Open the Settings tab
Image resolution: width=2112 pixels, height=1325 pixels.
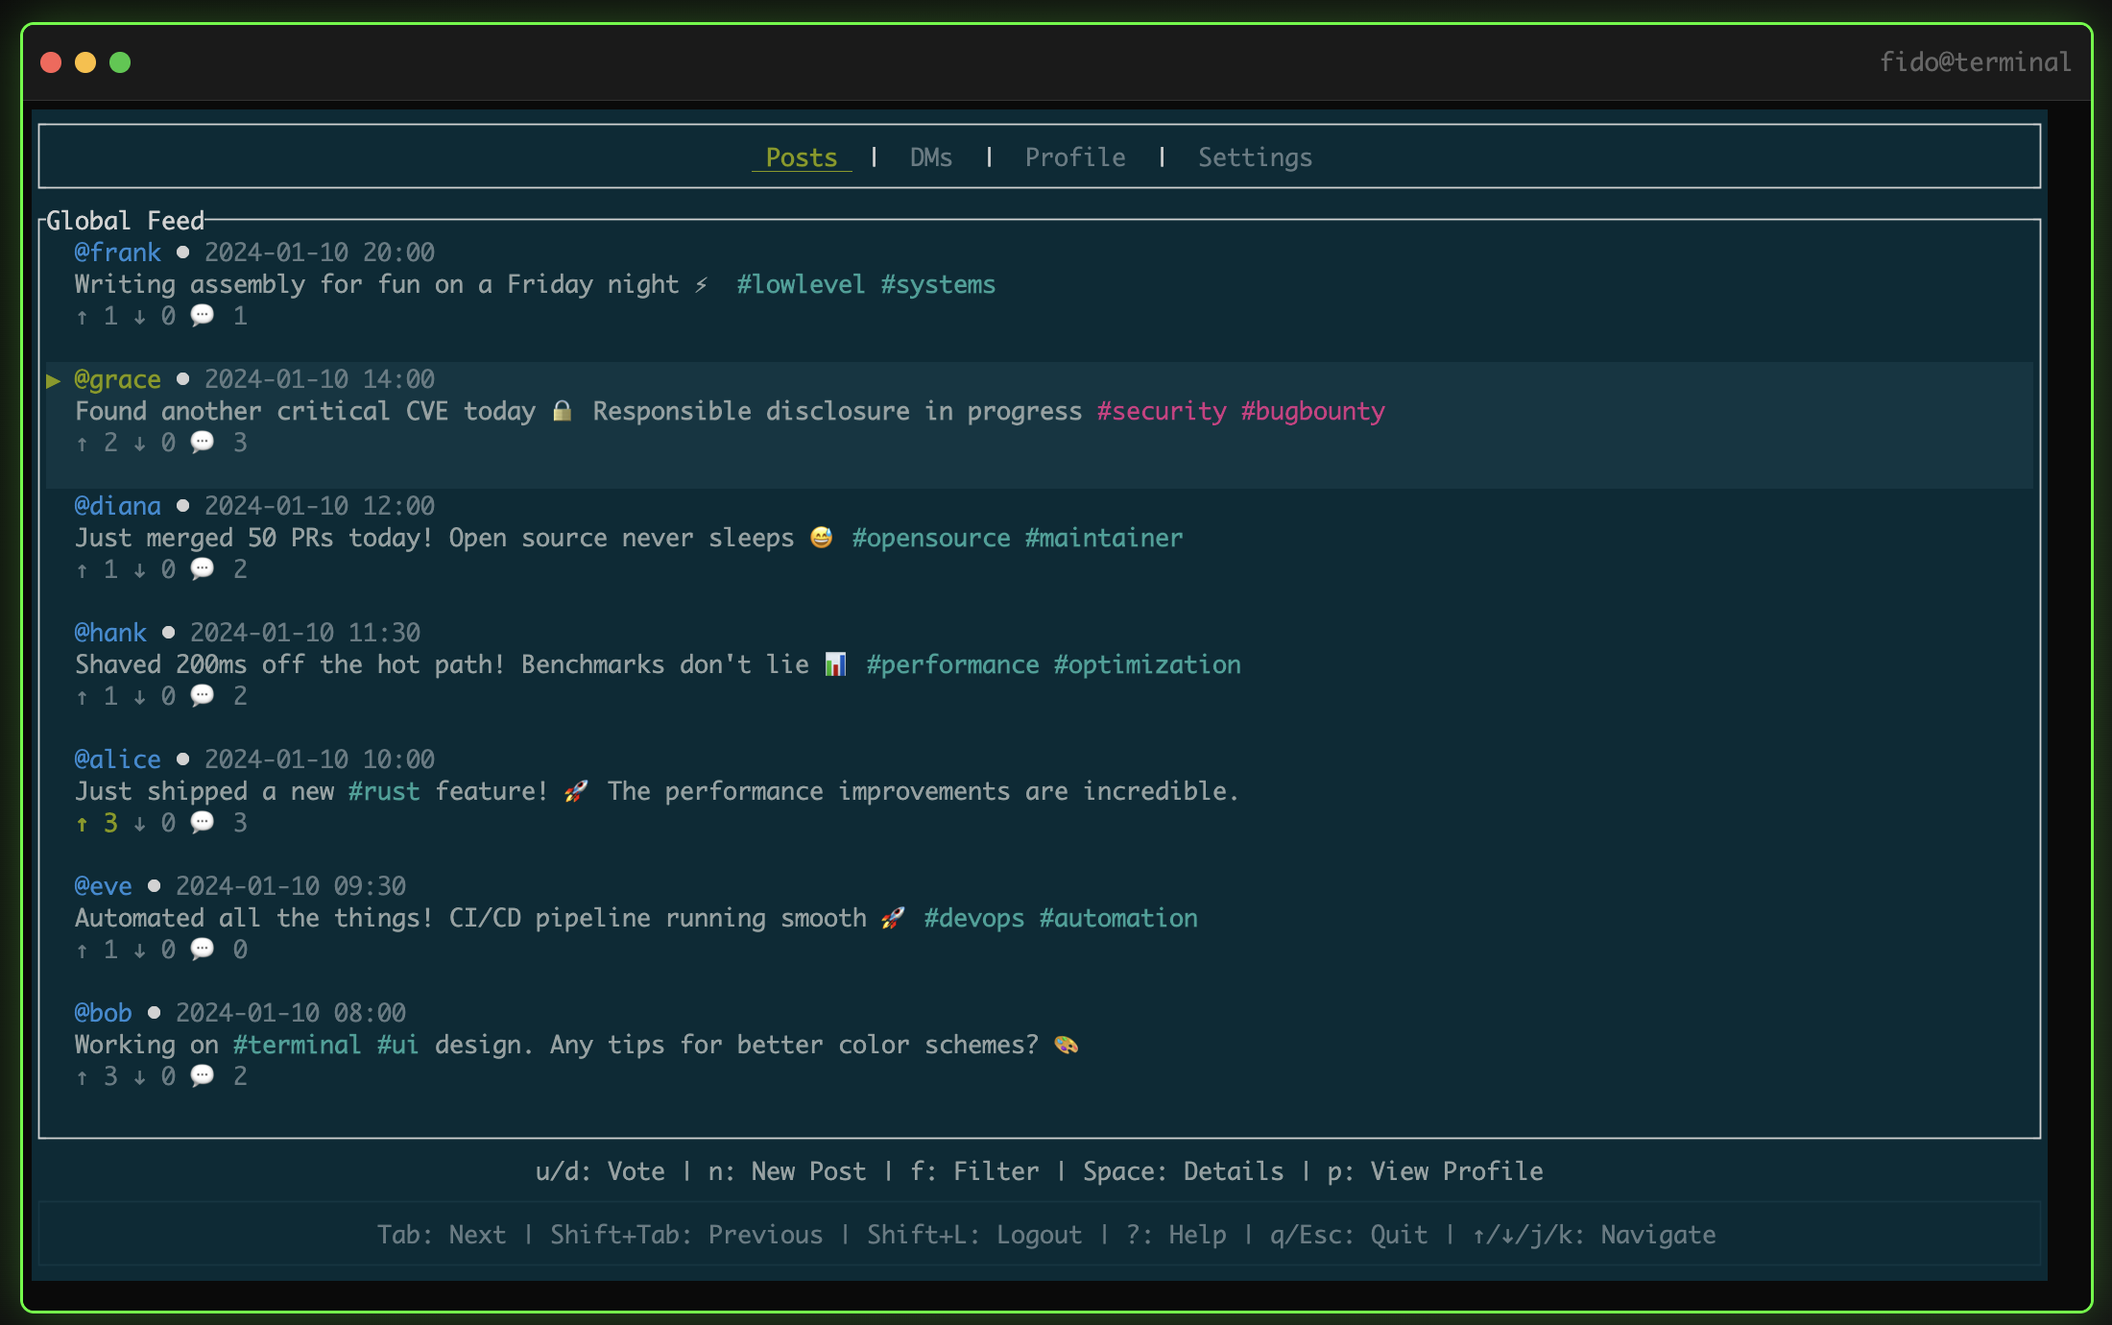[1254, 157]
